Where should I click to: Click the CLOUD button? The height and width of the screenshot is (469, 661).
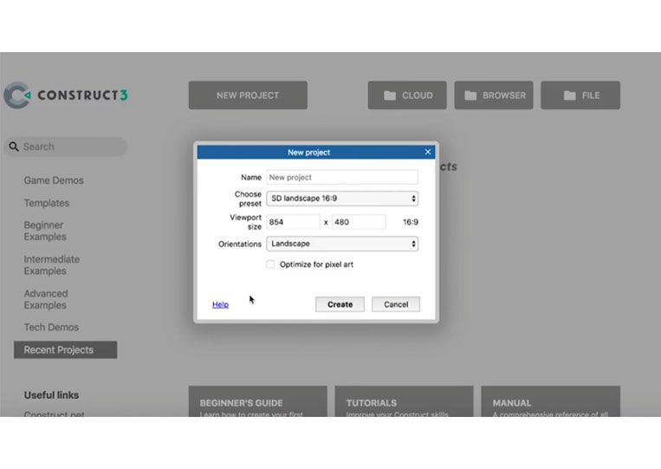point(407,95)
